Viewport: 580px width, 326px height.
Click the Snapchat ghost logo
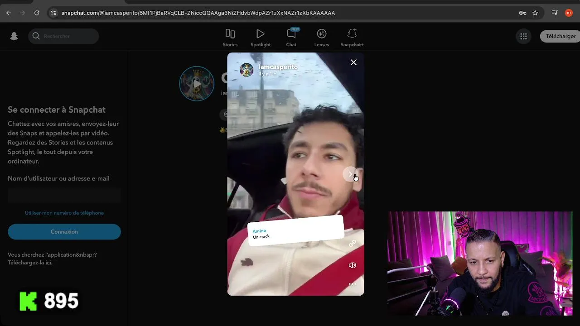14,36
